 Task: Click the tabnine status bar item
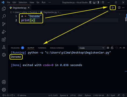coord(22,95)
